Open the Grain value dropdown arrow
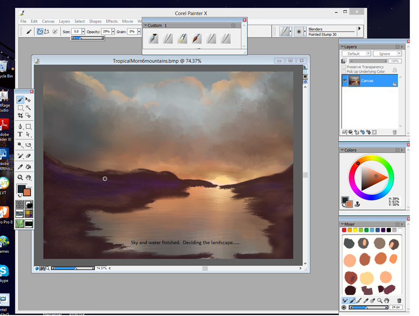This screenshot has width=419, height=316. (139, 32)
